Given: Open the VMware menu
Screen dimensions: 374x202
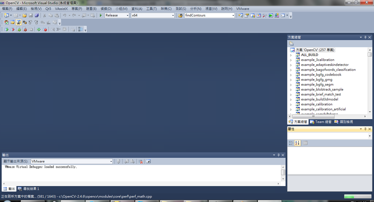Looking at the screenshot, I should (x=243, y=9).
